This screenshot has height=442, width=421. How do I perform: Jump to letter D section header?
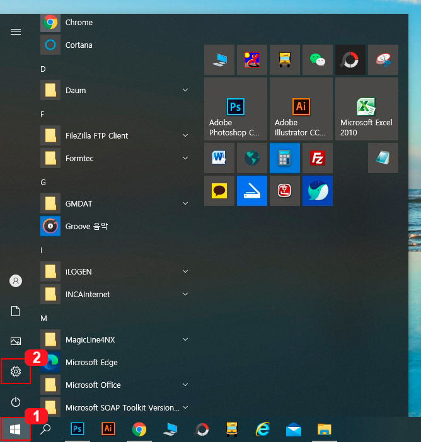[x=43, y=69]
